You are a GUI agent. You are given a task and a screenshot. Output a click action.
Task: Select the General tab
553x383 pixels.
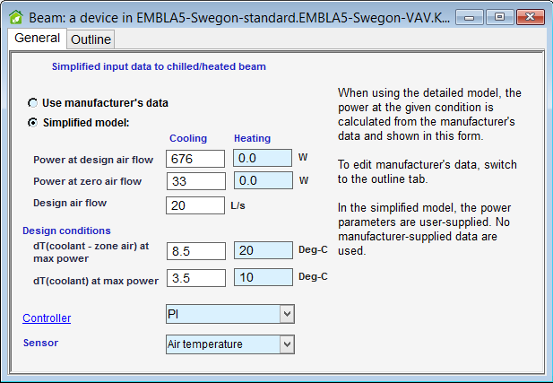(37, 38)
